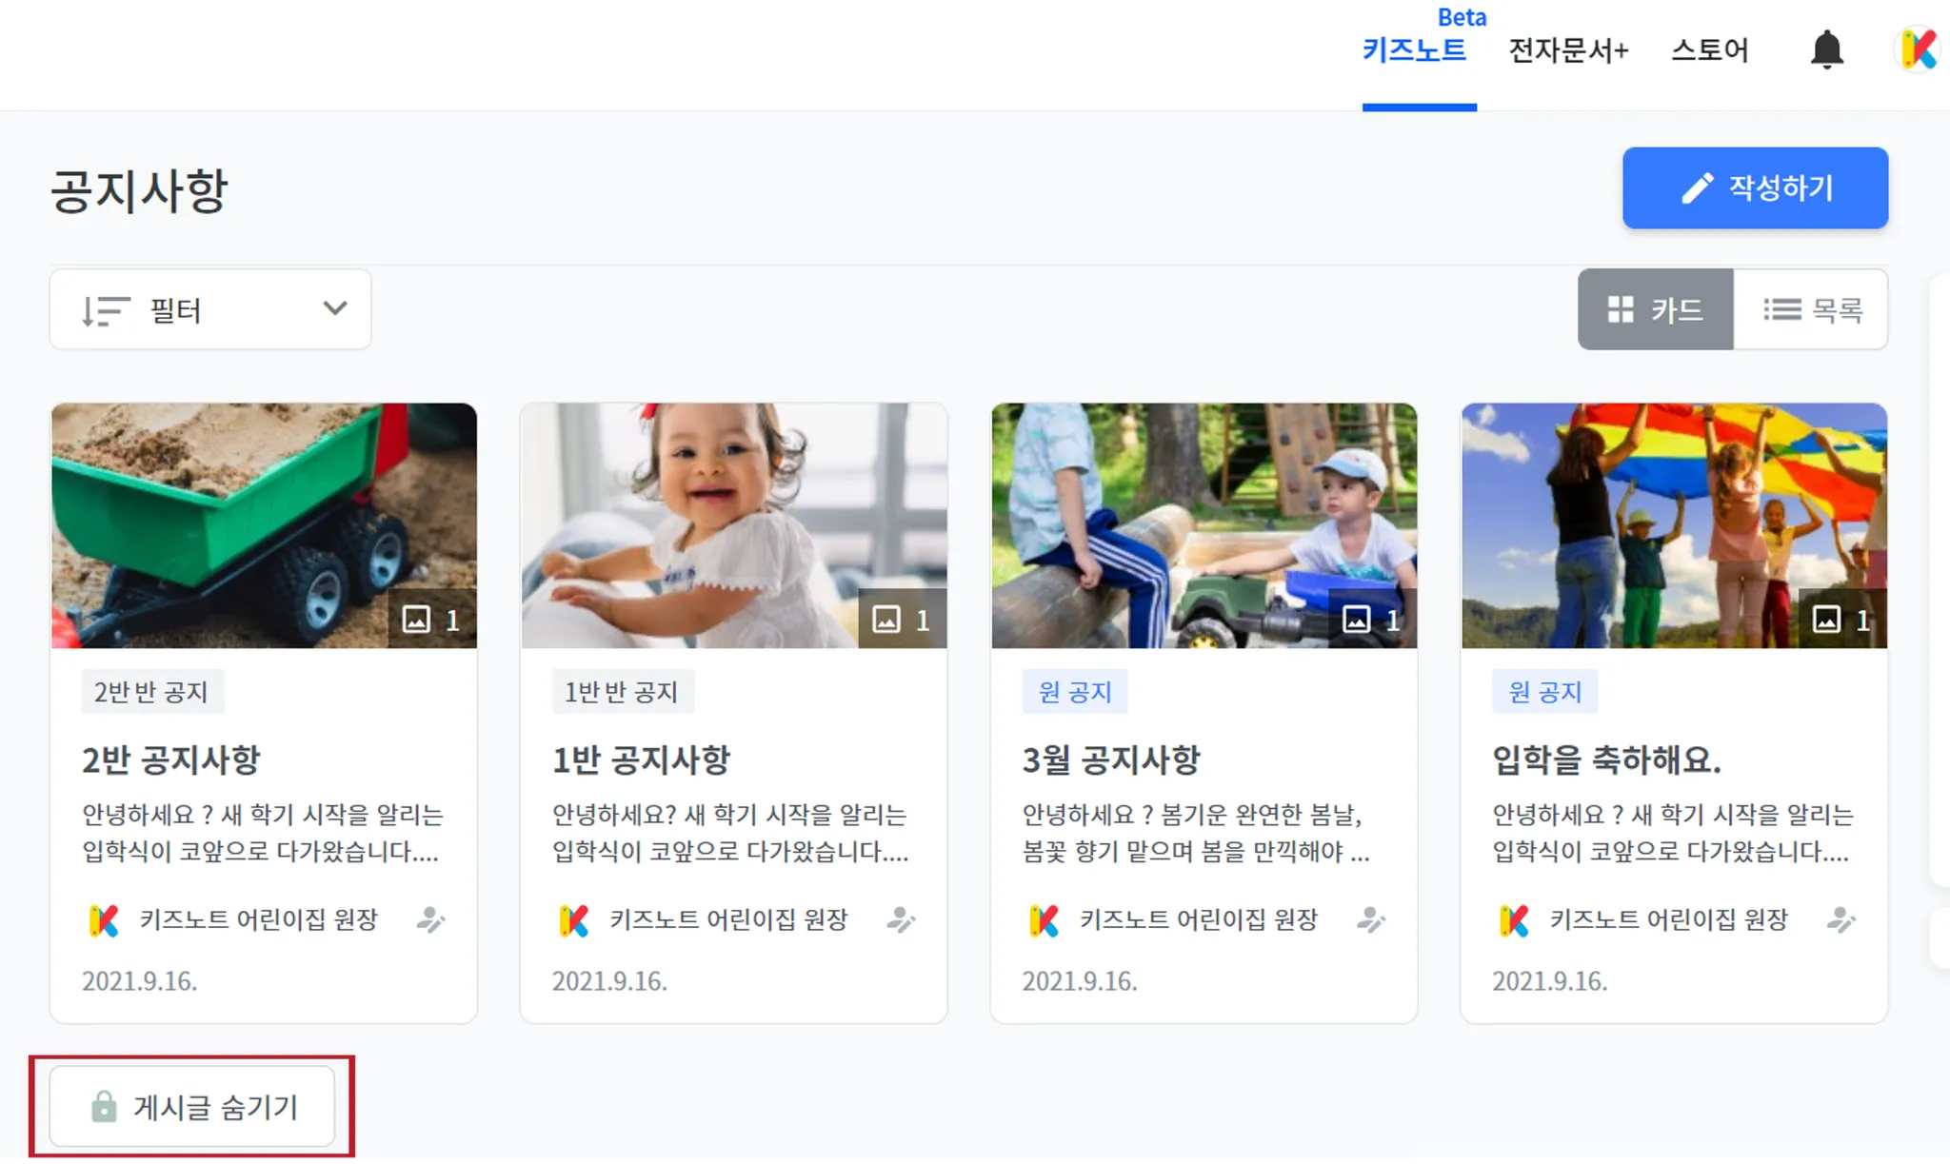The height and width of the screenshot is (1164, 1950).
Task: Click signature icon on 3월 공지사항 card
Action: [1371, 919]
